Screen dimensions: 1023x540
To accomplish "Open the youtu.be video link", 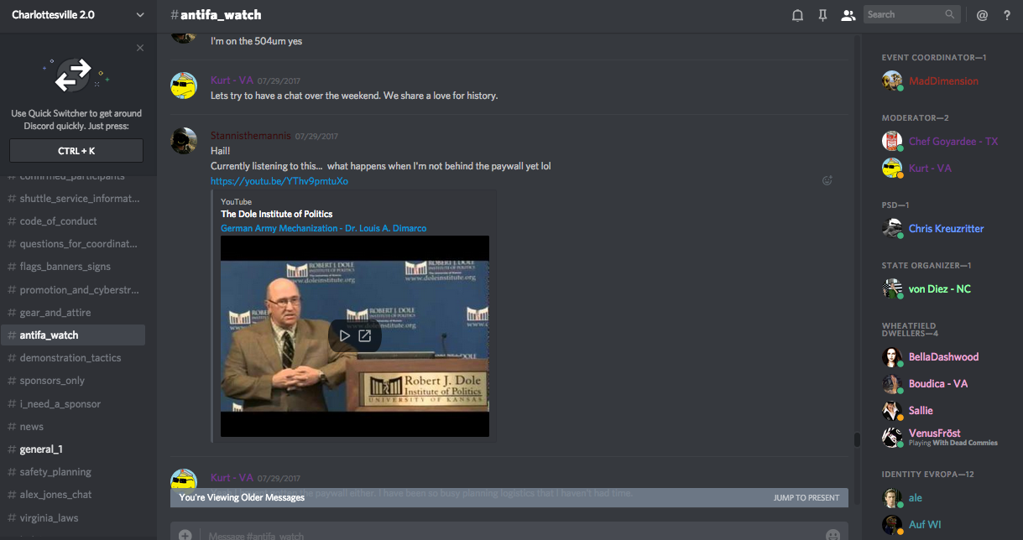I will tap(279, 181).
